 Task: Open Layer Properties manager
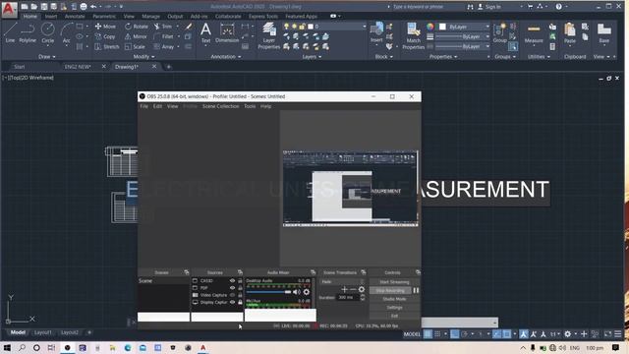[x=268, y=35]
